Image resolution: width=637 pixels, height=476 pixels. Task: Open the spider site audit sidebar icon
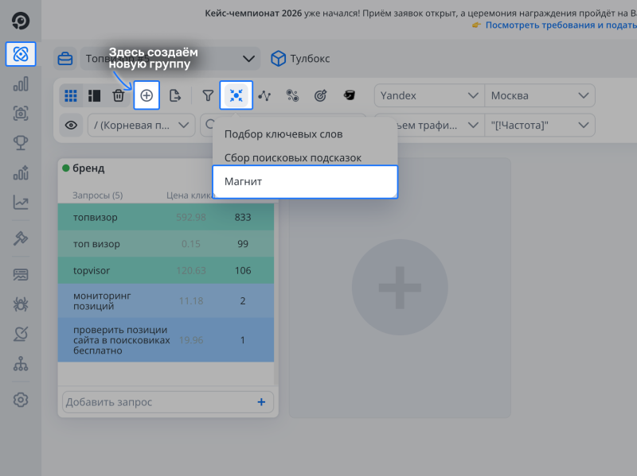tap(21, 304)
